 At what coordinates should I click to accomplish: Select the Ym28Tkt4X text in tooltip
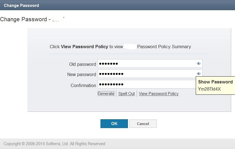click(x=209, y=89)
